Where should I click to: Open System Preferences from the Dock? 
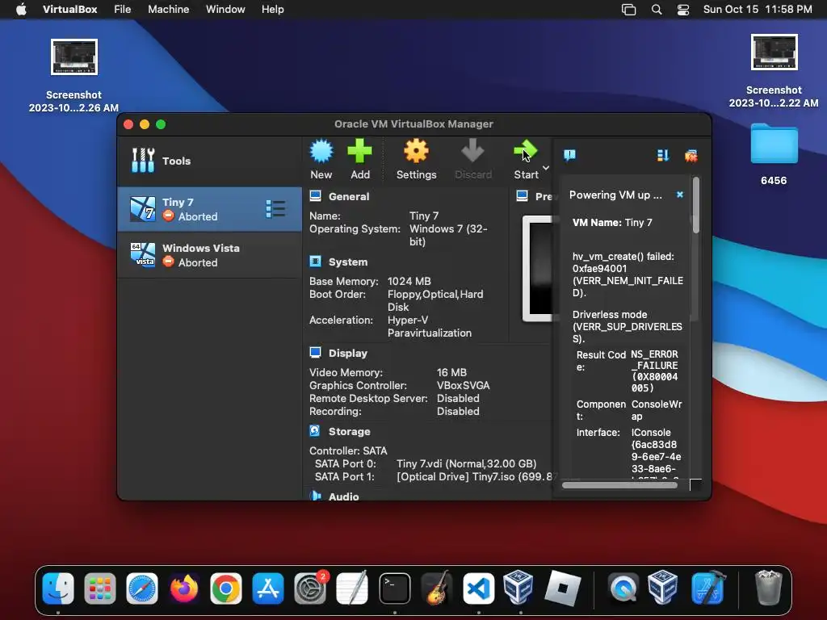pyautogui.click(x=310, y=588)
